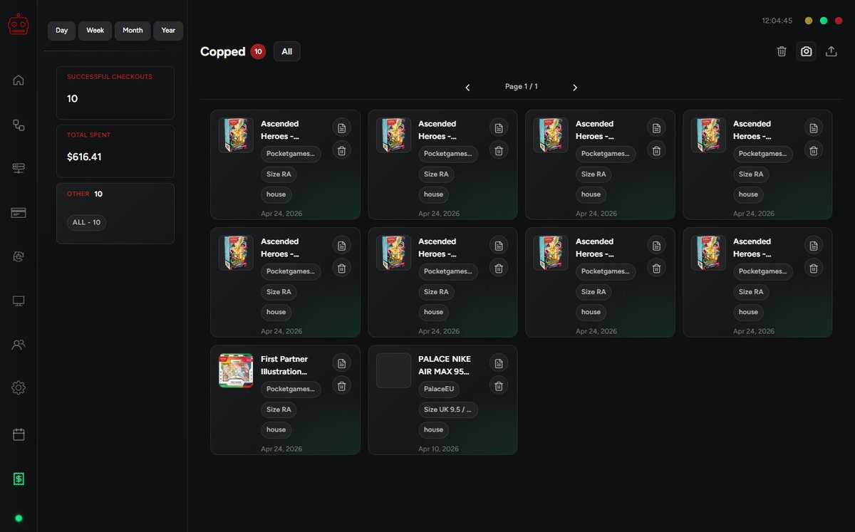
Task: Delete the First Partner Illustration checkout
Action: 341,385
